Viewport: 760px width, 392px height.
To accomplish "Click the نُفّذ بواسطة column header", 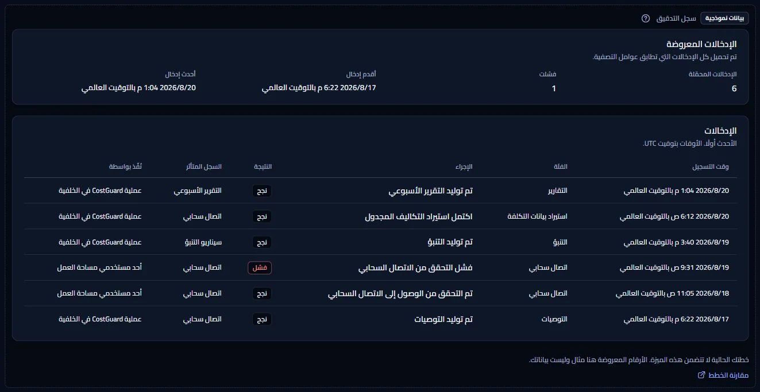I will coord(126,166).
